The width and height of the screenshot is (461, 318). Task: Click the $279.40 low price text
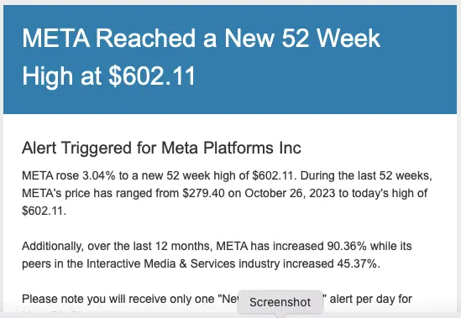tap(203, 193)
